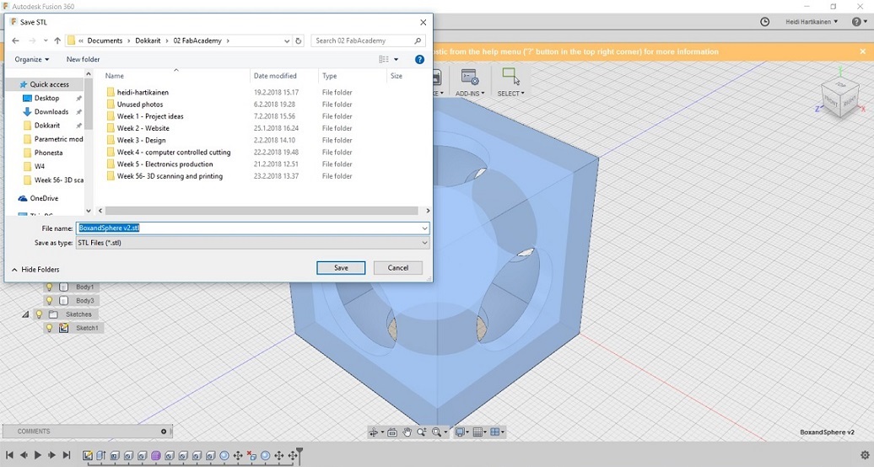Screen dimensions: 874x467
Task: Select Body1 in the browser tree
Action: [84, 287]
